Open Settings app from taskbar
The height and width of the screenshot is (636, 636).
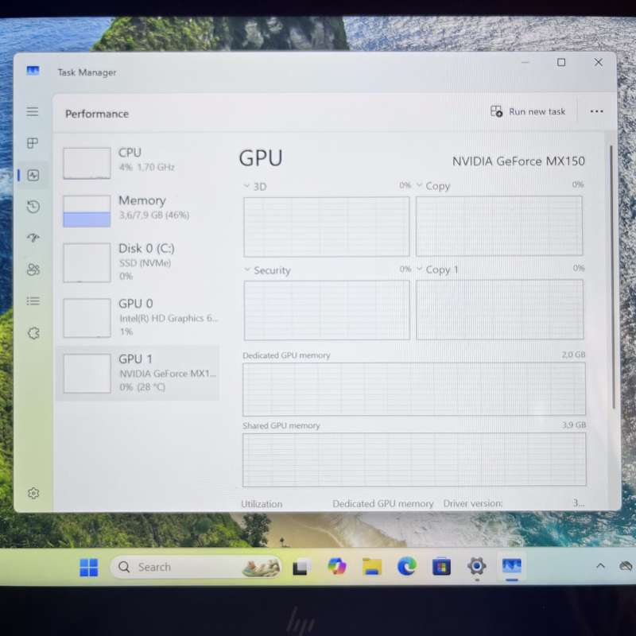[x=476, y=566]
